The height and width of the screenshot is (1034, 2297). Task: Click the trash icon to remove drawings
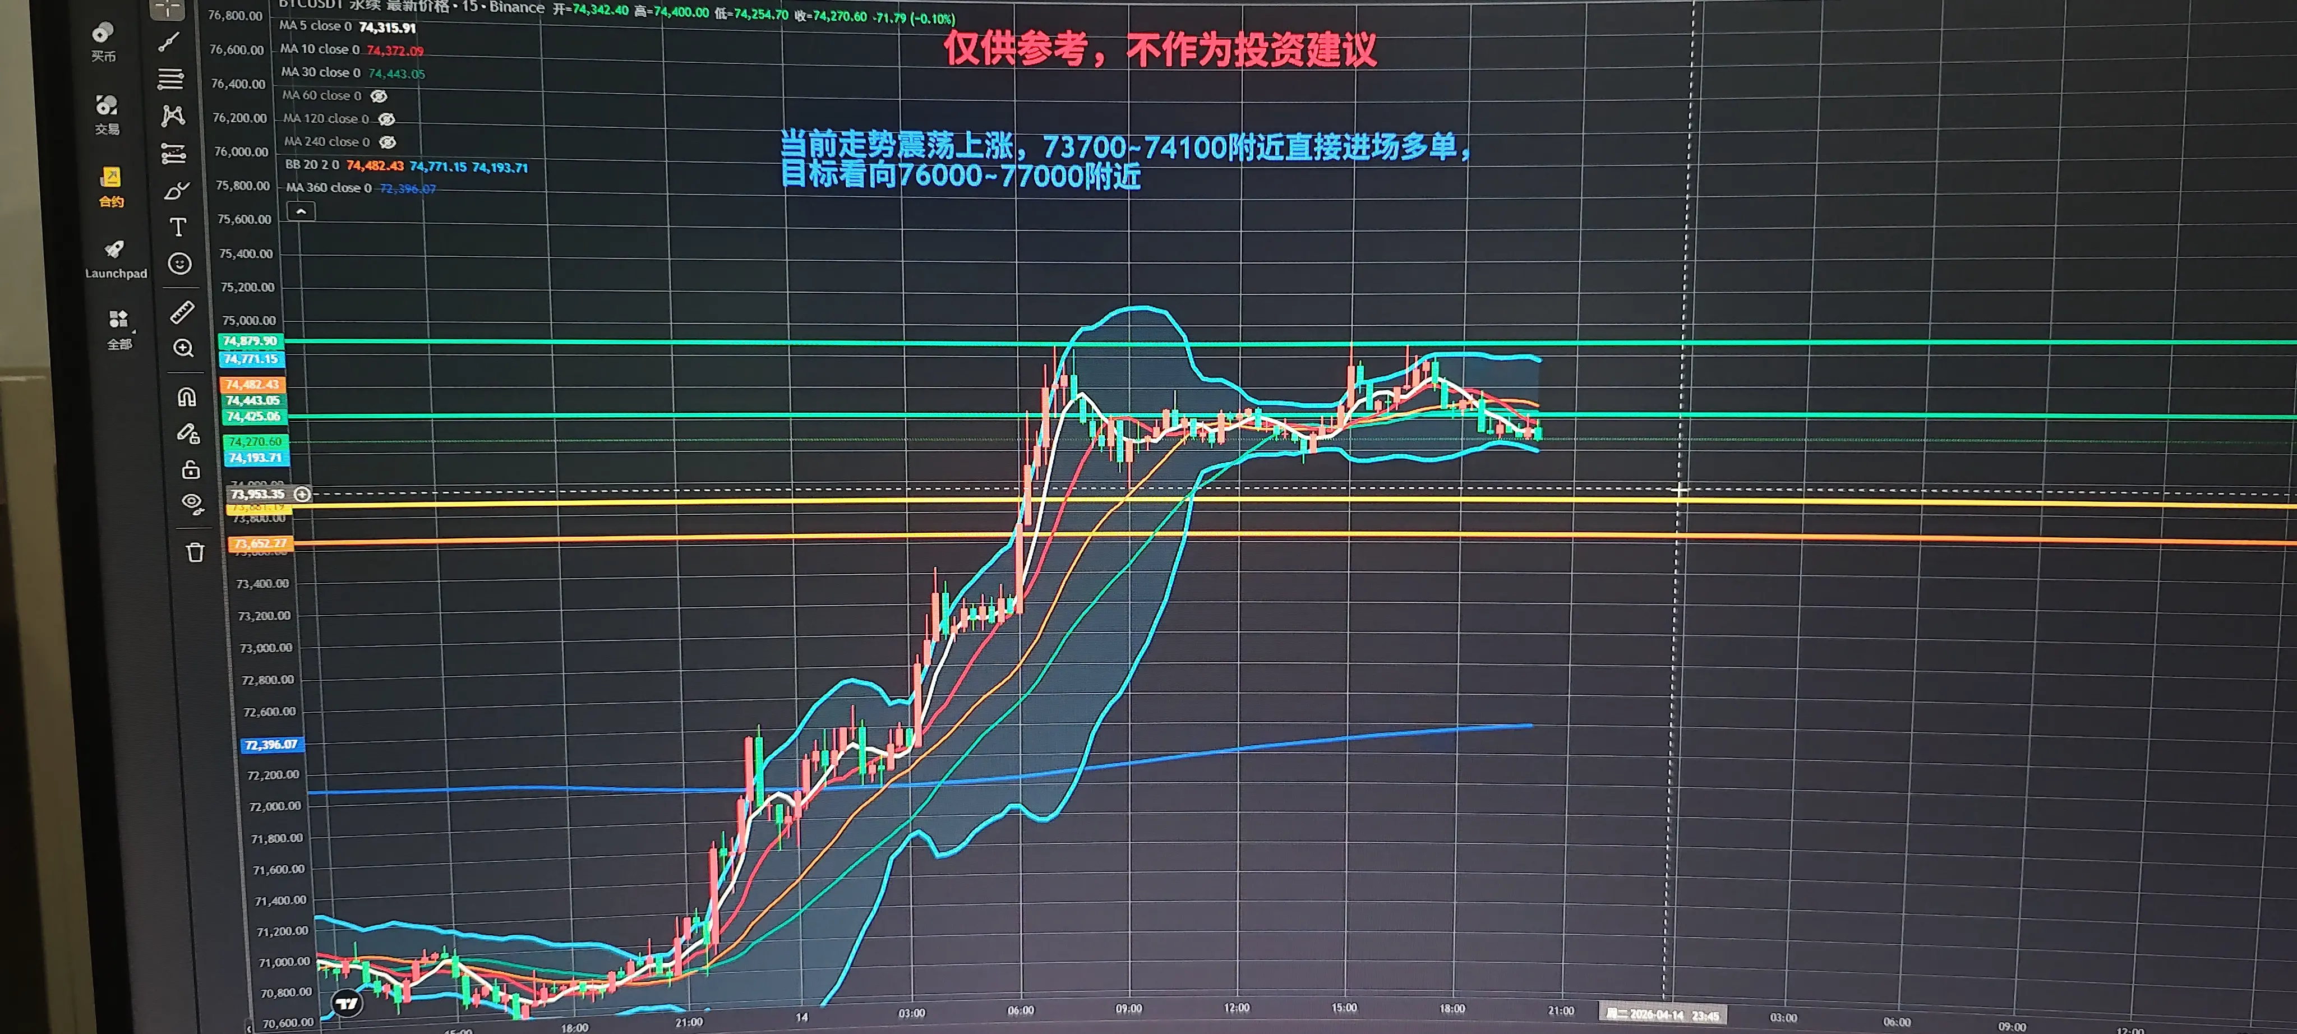coord(195,553)
